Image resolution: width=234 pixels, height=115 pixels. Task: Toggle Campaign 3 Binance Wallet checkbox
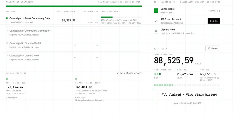click(7, 43)
